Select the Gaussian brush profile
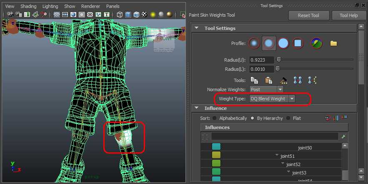Image resolution: width=368 pixels, height=184 pixels. 254,43
